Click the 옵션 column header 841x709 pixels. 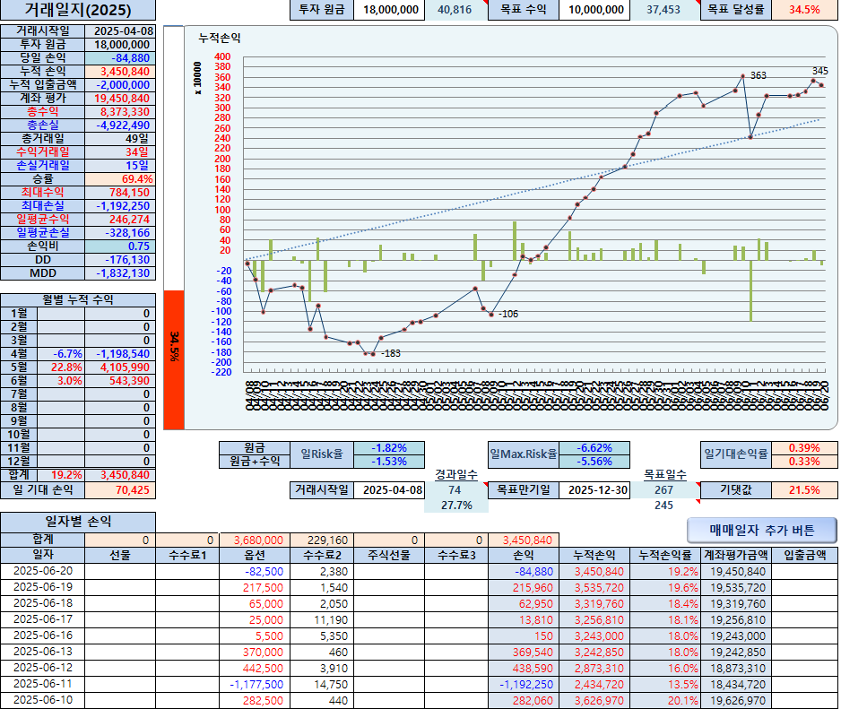click(255, 555)
